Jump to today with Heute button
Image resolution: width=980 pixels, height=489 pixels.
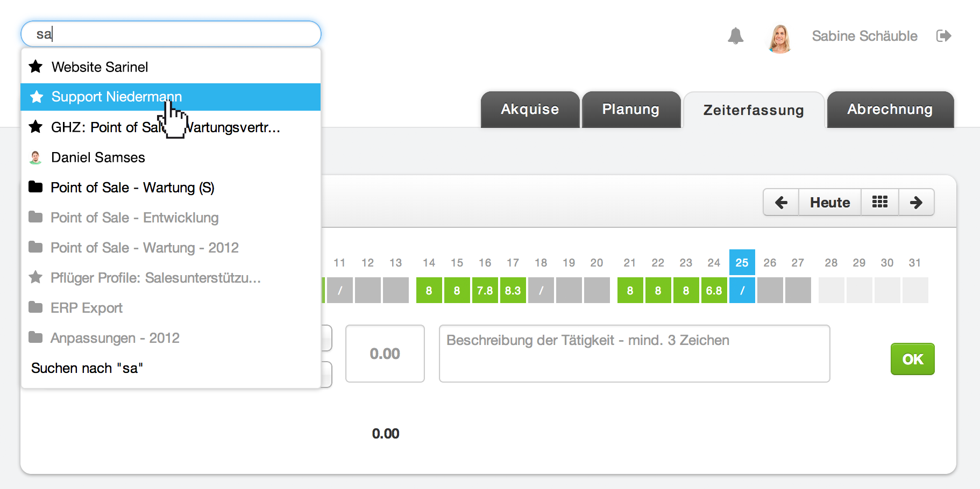pyautogui.click(x=830, y=203)
